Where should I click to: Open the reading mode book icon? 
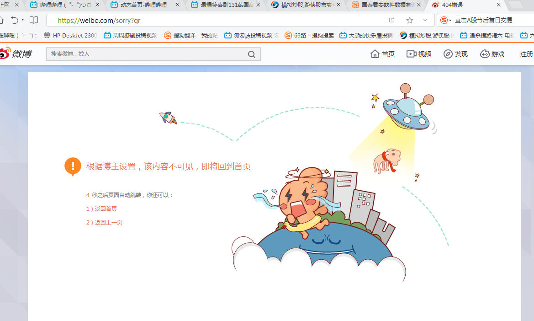34,20
